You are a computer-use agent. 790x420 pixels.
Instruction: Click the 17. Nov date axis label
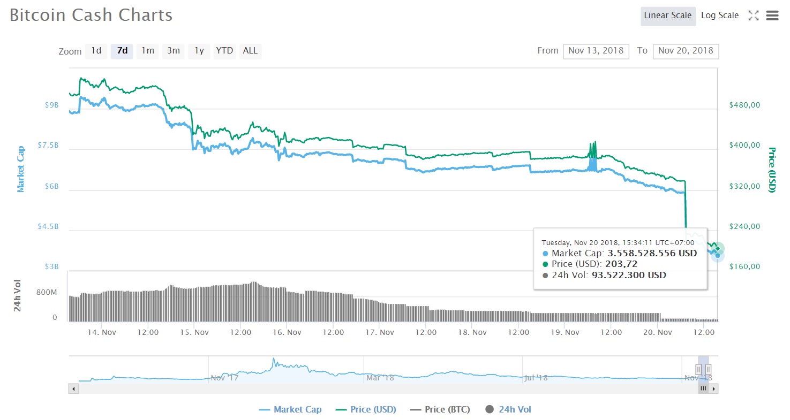(379, 332)
